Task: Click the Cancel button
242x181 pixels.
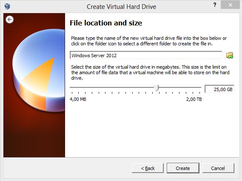Action: coord(218,168)
